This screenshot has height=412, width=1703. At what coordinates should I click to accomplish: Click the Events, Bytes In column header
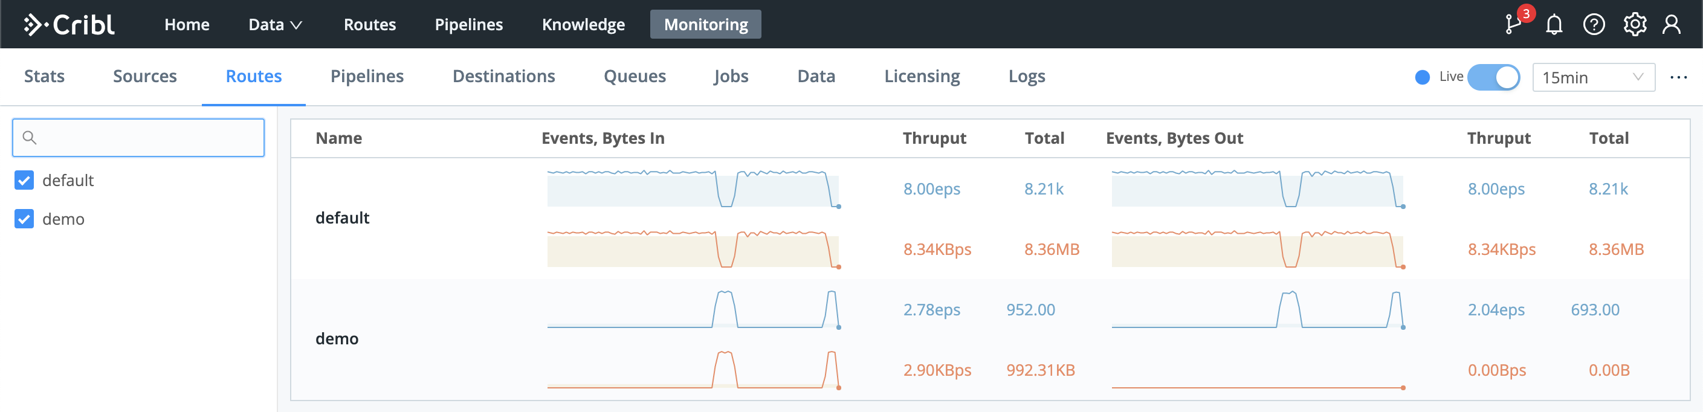(x=603, y=138)
